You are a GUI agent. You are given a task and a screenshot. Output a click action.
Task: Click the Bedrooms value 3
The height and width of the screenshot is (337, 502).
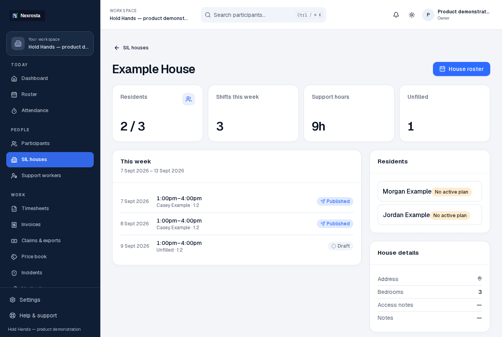pos(480,292)
